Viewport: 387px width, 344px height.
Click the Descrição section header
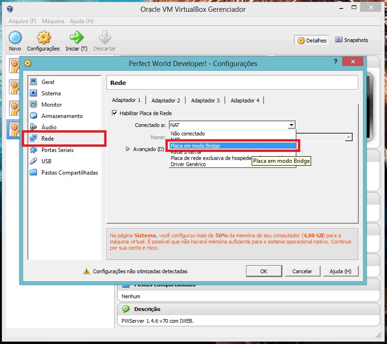coord(249,309)
